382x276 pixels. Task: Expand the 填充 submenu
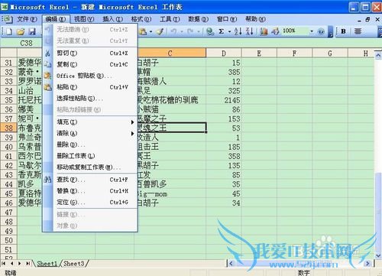90,122
